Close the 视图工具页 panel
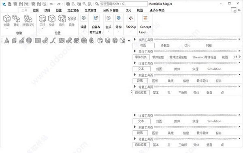The width and height of the screenshot is (243, 153). coord(239,39)
